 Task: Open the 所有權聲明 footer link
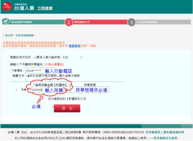[x=153, y=132]
